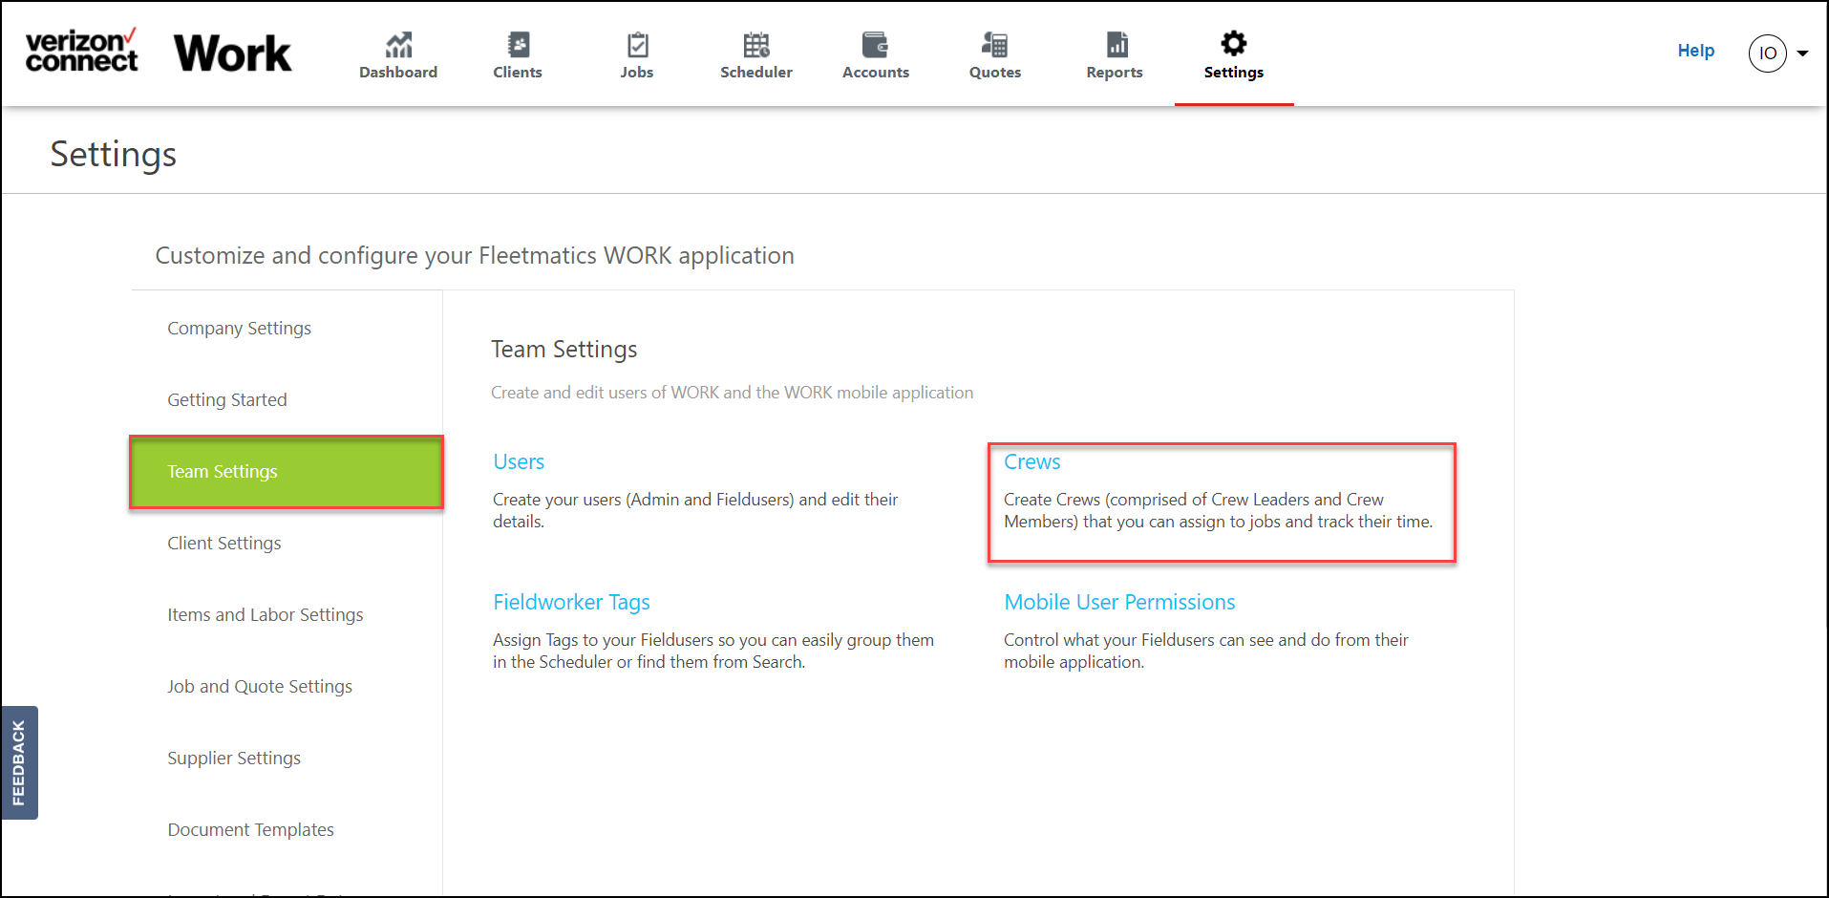Viewport: 1829px width, 898px height.
Task: Open Items and Labor Settings
Action: (x=266, y=614)
